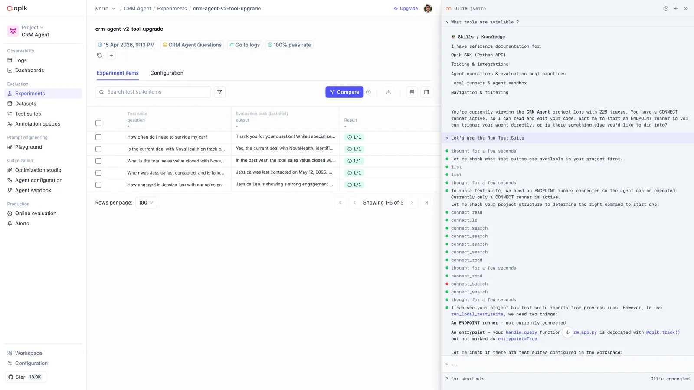Click the tag icon under experiment details
This screenshot has width=694, height=390.
point(100,55)
